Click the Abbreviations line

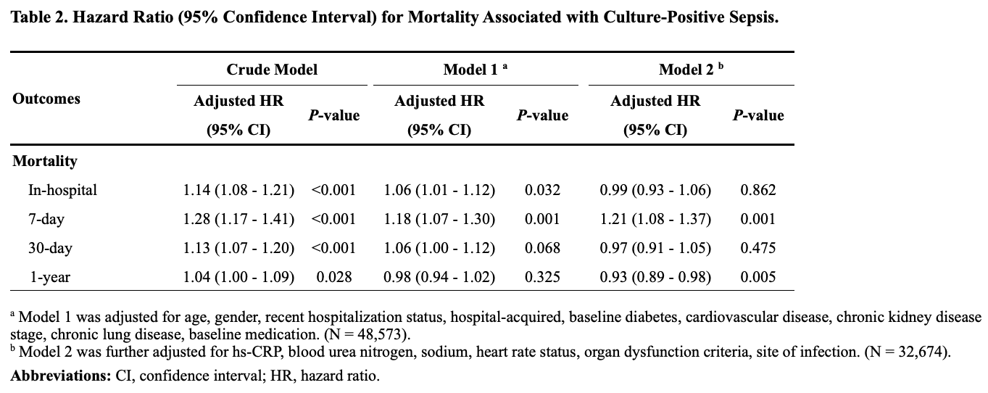194,376
